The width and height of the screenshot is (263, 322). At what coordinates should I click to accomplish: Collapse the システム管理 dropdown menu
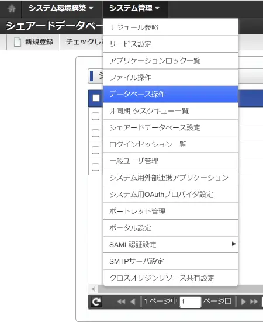coord(134,8)
